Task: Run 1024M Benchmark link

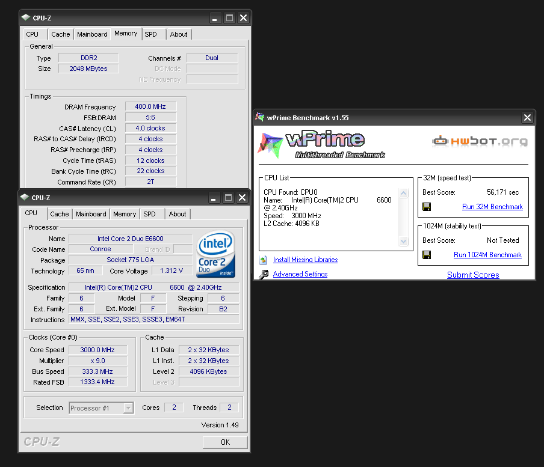Action: click(487, 255)
